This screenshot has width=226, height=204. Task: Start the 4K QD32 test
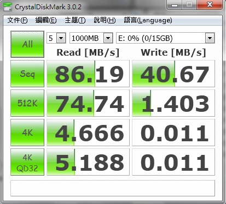(x=27, y=162)
